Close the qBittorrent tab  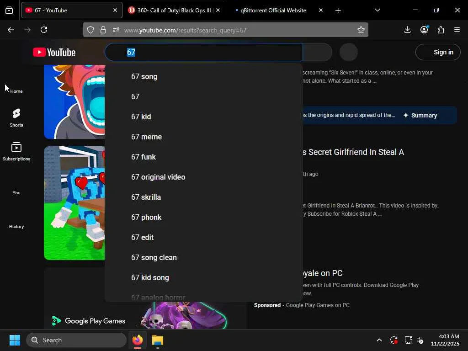[x=321, y=11]
